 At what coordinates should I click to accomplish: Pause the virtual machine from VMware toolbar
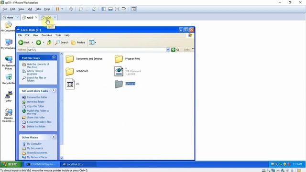57,9
